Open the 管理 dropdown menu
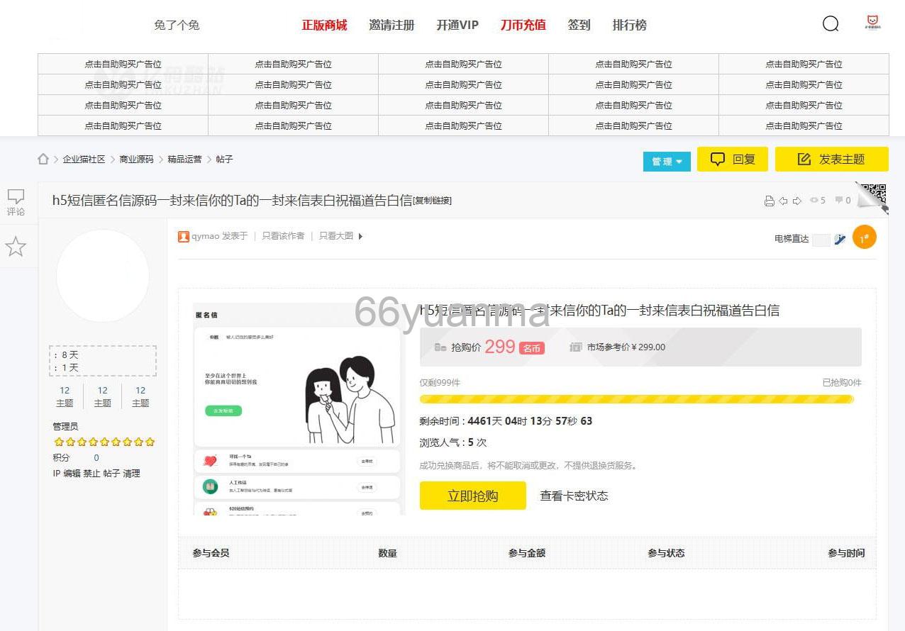 point(667,161)
